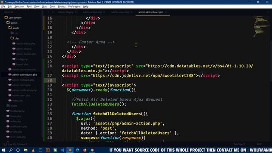Open admin-dashboard.php in the sidebar
This screenshot has height=153, width=272.
(x=24, y=70)
